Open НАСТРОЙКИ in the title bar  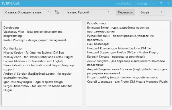point(123,4)
